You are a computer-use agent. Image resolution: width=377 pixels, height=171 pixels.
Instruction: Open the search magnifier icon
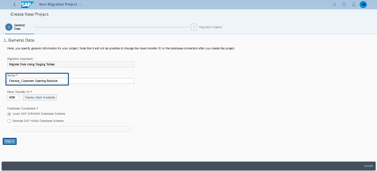334,4
